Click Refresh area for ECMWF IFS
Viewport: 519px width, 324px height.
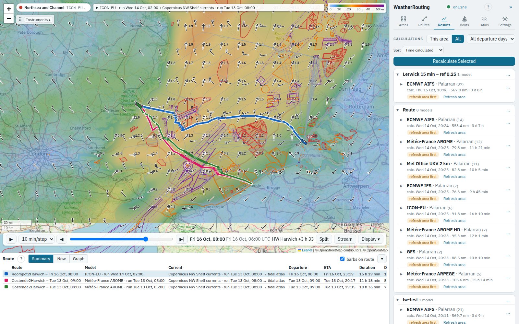coord(454,199)
